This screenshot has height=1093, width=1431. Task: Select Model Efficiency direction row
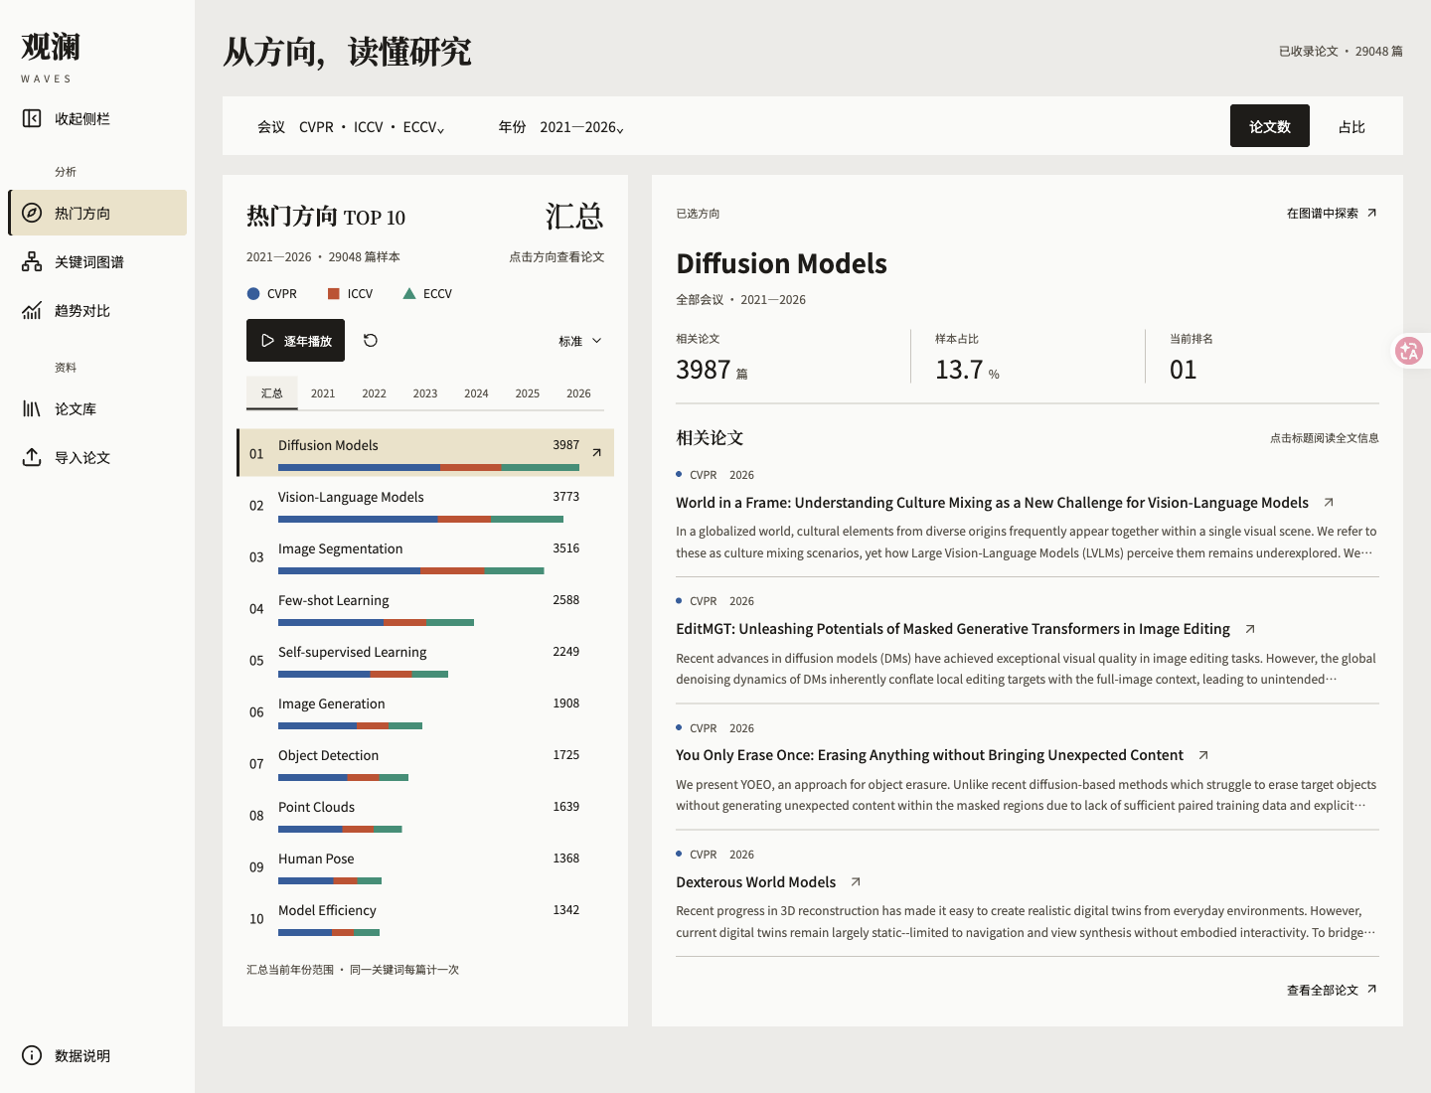425,918
